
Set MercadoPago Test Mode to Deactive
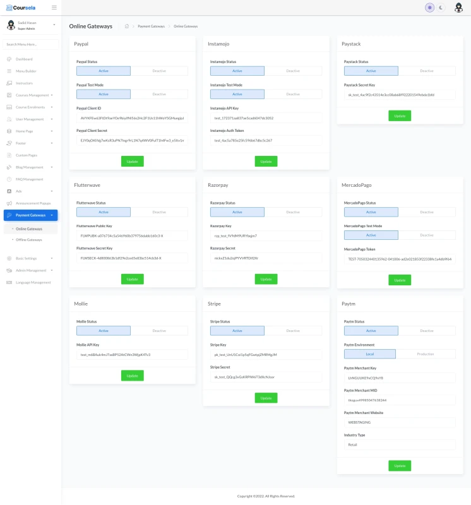(x=426, y=235)
